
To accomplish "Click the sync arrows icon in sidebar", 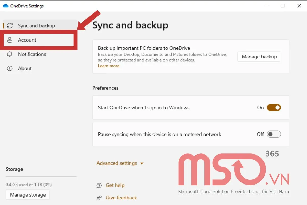I will coord(10,26).
